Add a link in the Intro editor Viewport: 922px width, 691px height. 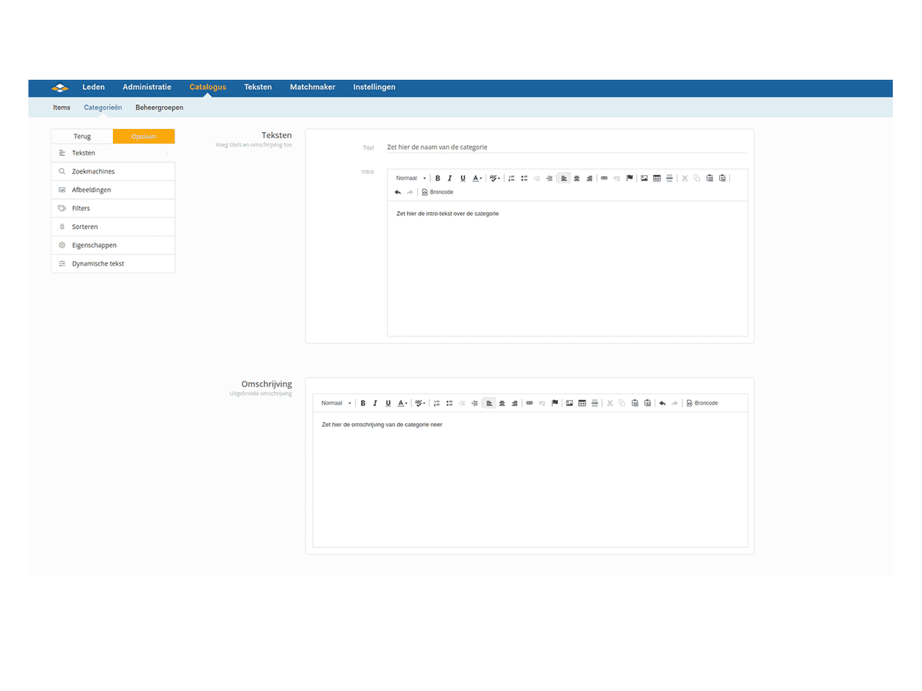point(604,178)
